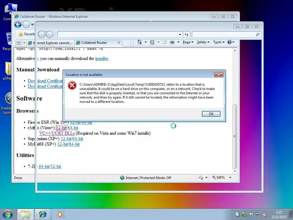Close the Collabnet Router tab
293x220 pixels.
pos(119,43)
